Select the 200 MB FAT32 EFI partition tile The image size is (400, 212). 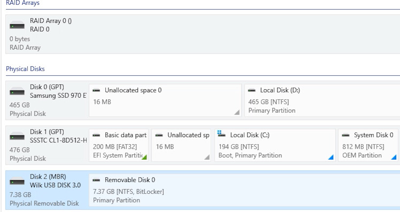(x=119, y=145)
